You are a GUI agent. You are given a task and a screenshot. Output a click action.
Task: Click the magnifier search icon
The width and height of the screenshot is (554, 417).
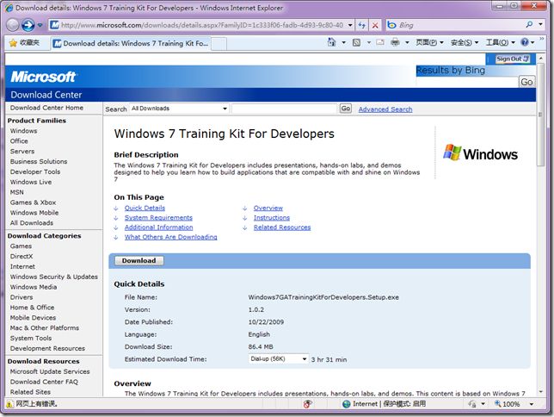pyautogui.click(x=529, y=24)
